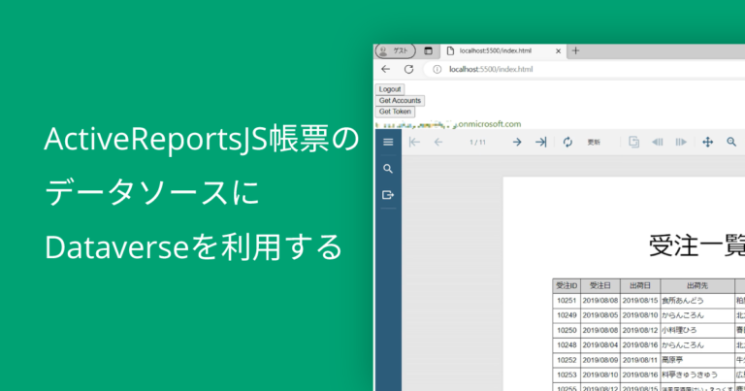Go back in the browser

pyautogui.click(x=386, y=69)
